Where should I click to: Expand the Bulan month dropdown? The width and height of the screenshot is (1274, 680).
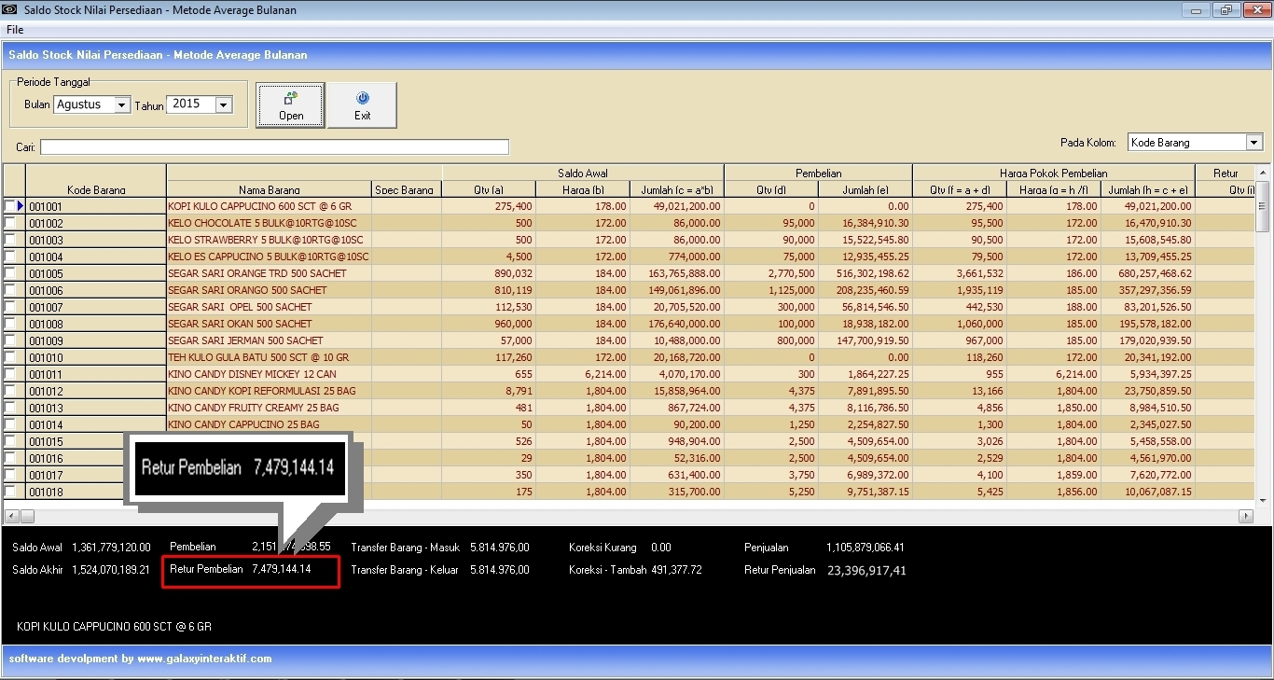(x=121, y=105)
